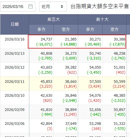Select the 2026/03/06 date row cell

[15, 126]
